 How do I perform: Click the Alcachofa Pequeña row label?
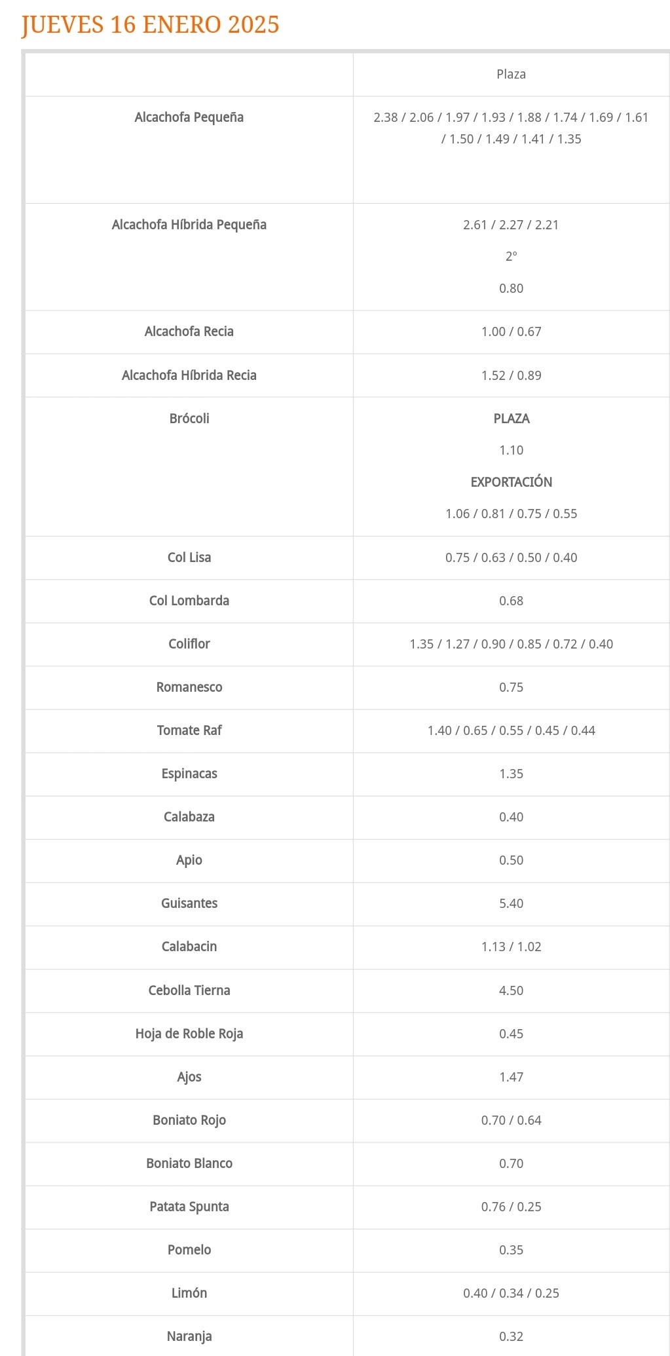[189, 117]
